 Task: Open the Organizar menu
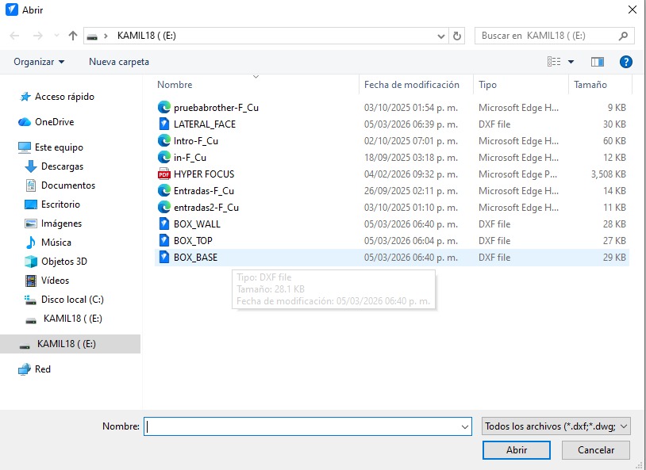click(39, 62)
